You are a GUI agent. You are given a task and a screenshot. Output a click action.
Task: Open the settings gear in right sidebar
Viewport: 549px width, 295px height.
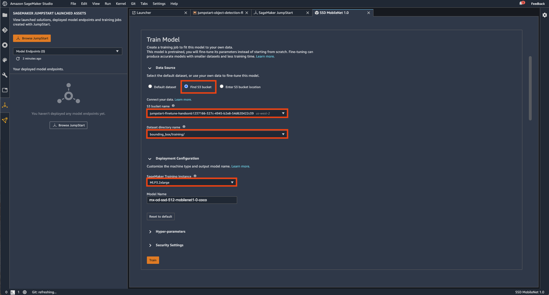tap(545, 15)
